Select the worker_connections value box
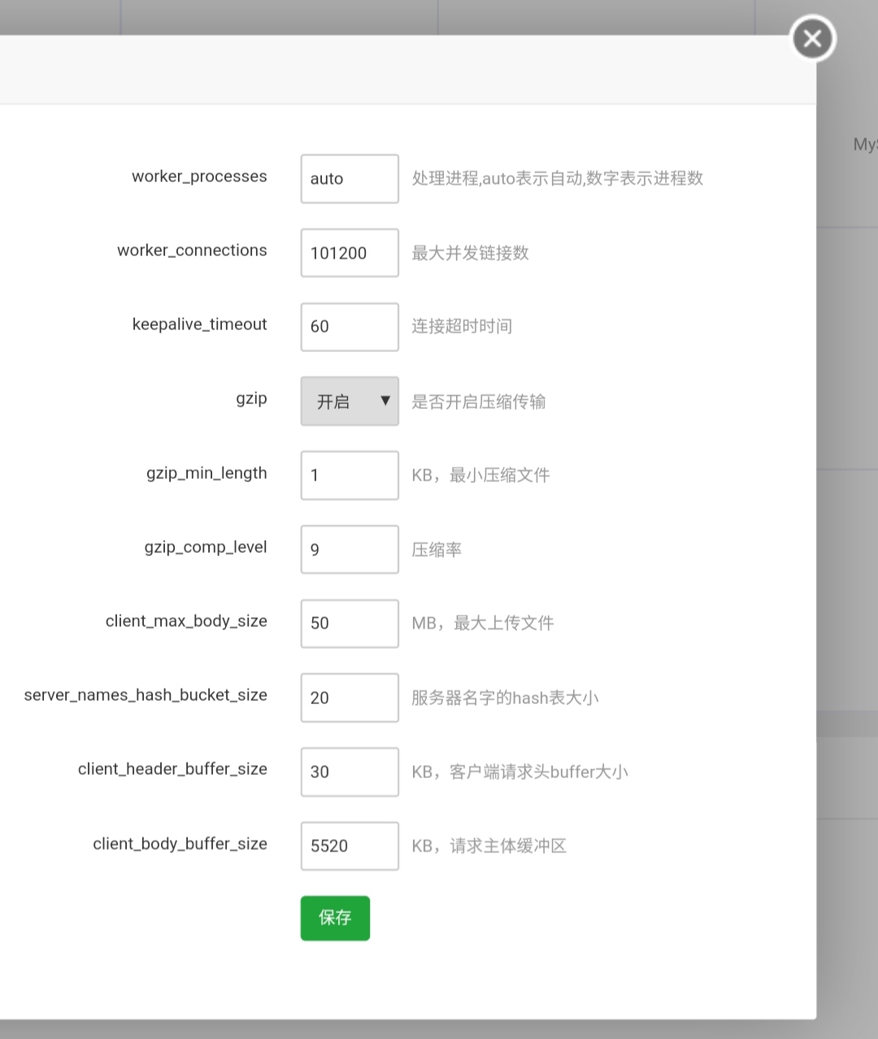 click(350, 253)
